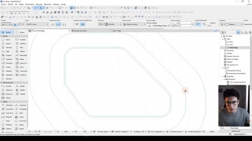252x141 pixels.
Task: Select the Cámara camera tool
Action: (x=21, y=94)
